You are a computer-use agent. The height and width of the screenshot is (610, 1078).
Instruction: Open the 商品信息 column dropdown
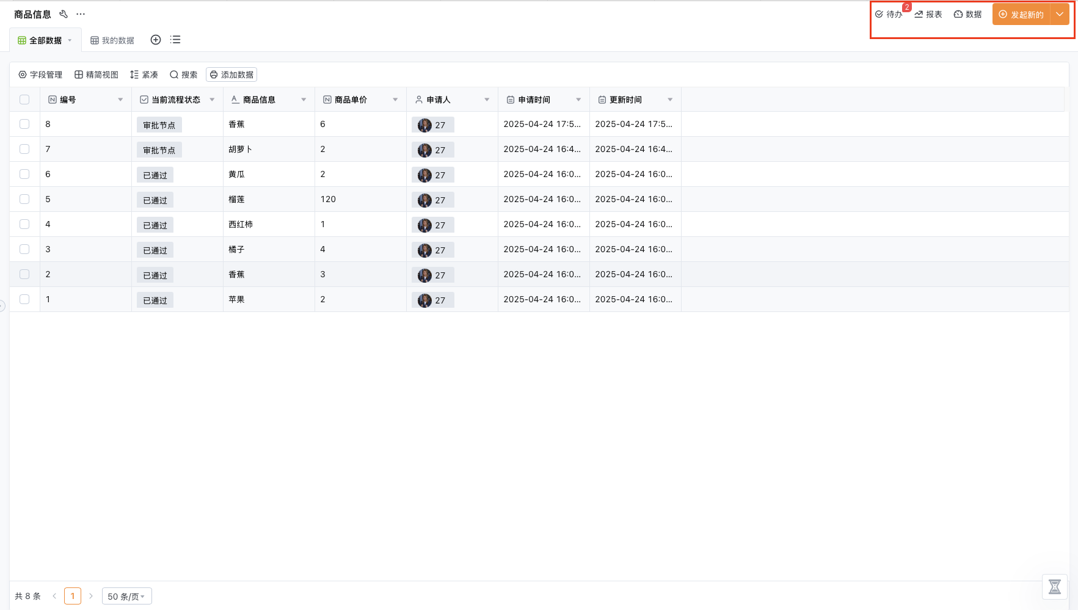pos(304,100)
